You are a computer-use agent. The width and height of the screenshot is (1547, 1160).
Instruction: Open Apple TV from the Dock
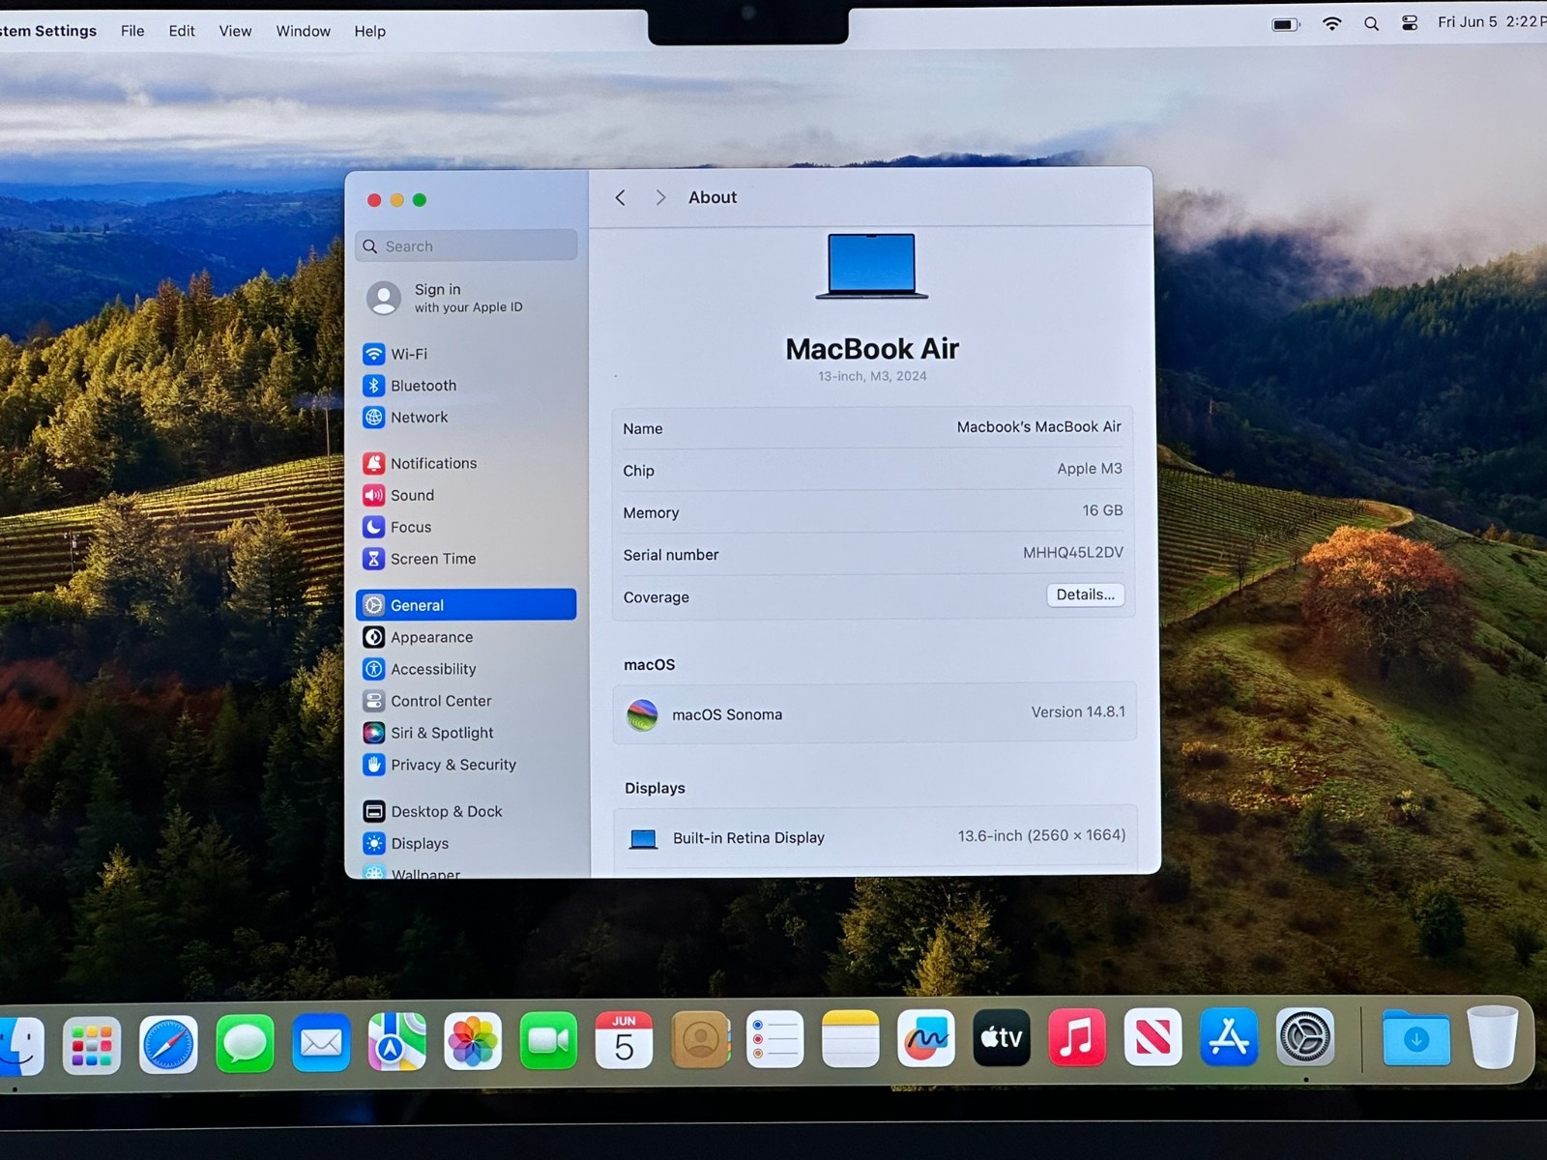coord(1002,1038)
